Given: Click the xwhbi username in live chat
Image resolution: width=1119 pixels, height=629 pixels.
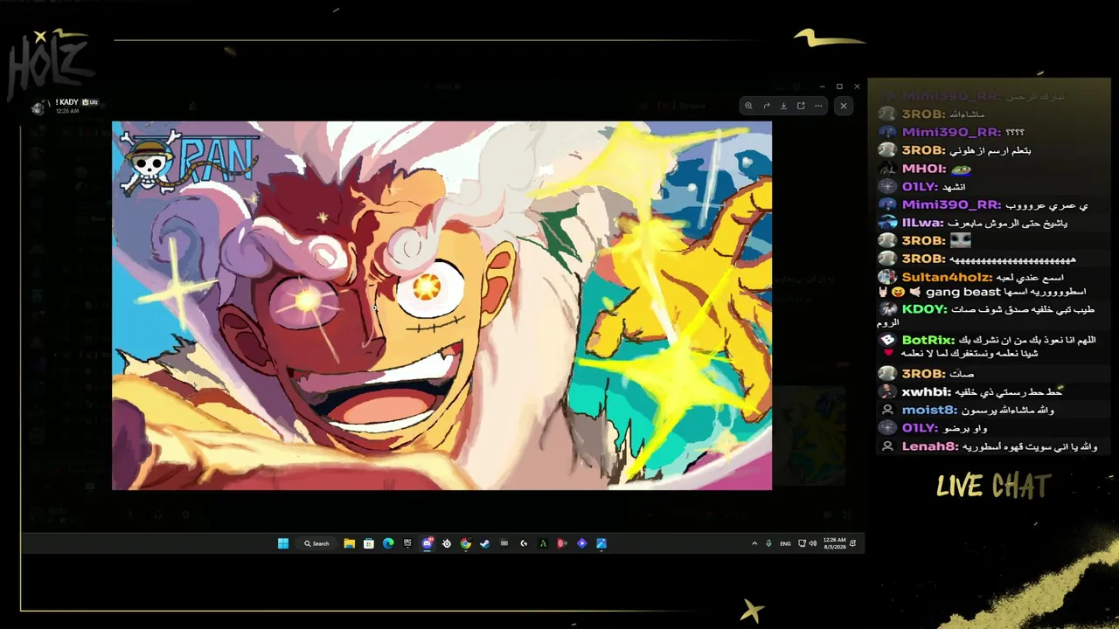Looking at the screenshot, I should pos(926,392).
